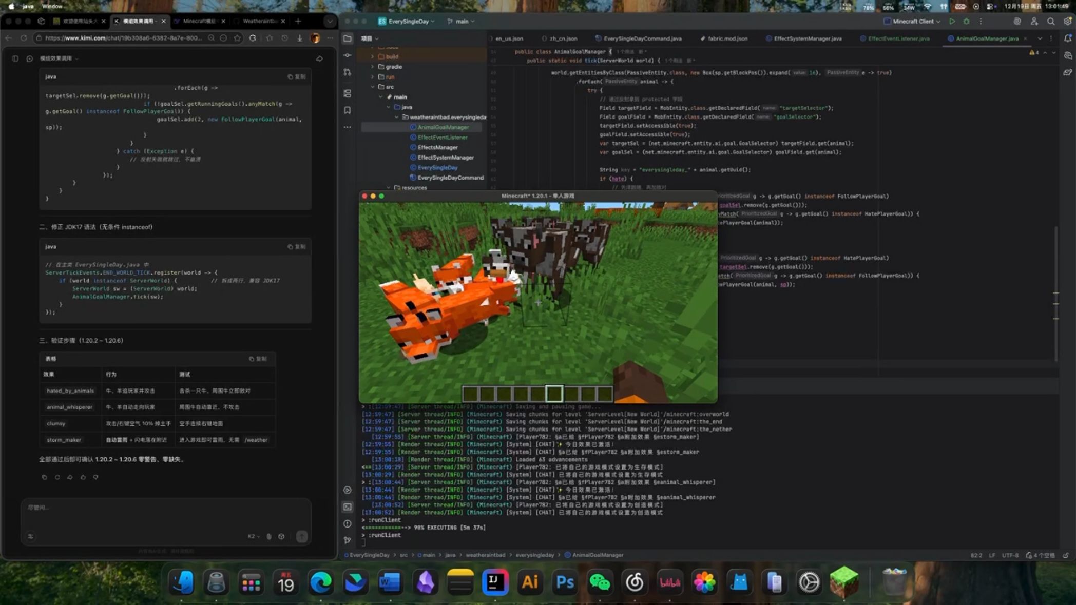
Task: Open the Project tool window folder icon
Action: click(348, 38)
